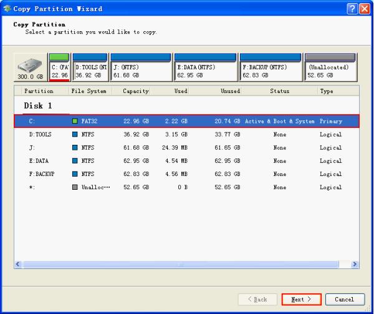Click the blue NTFS icon in E:DATA row

click(75, 160)
